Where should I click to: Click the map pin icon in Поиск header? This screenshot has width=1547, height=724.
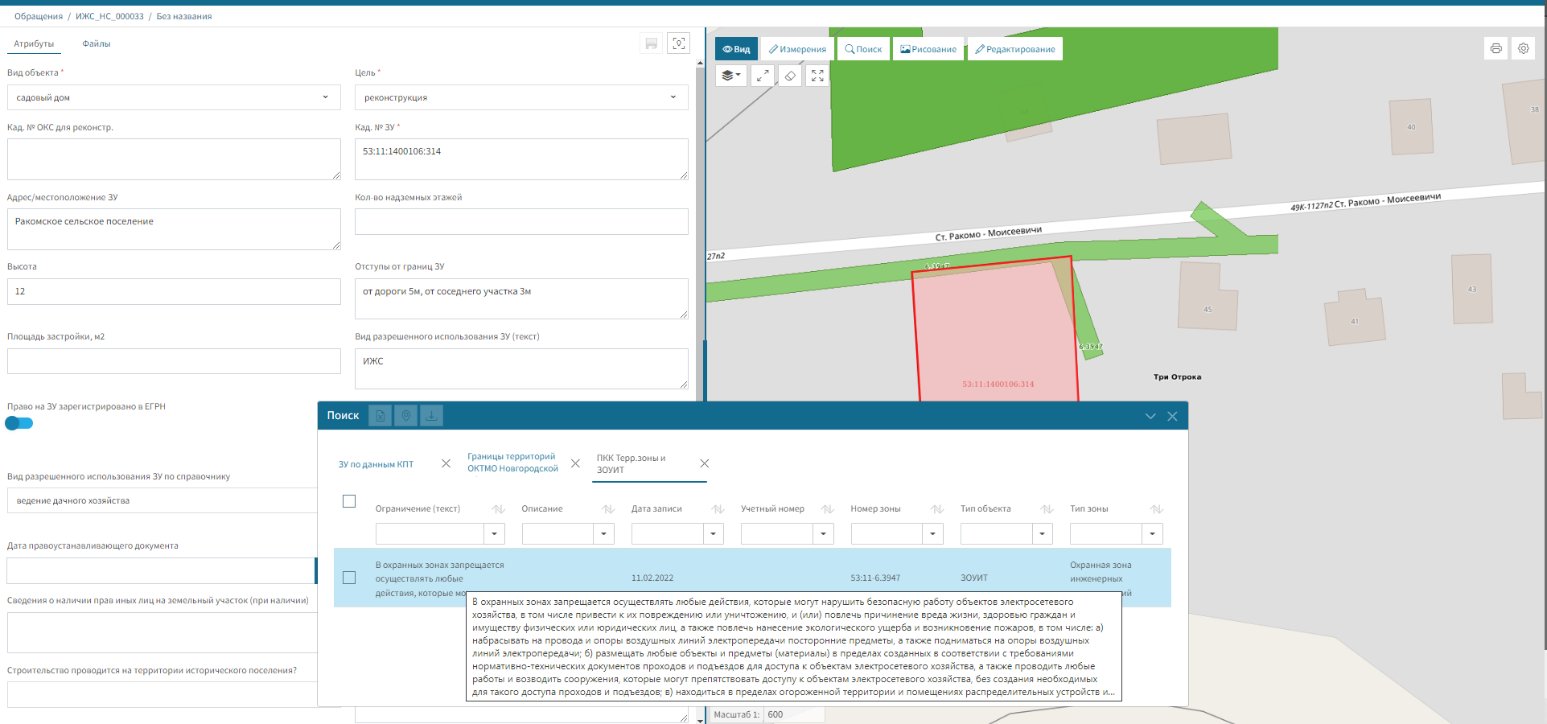406,416
